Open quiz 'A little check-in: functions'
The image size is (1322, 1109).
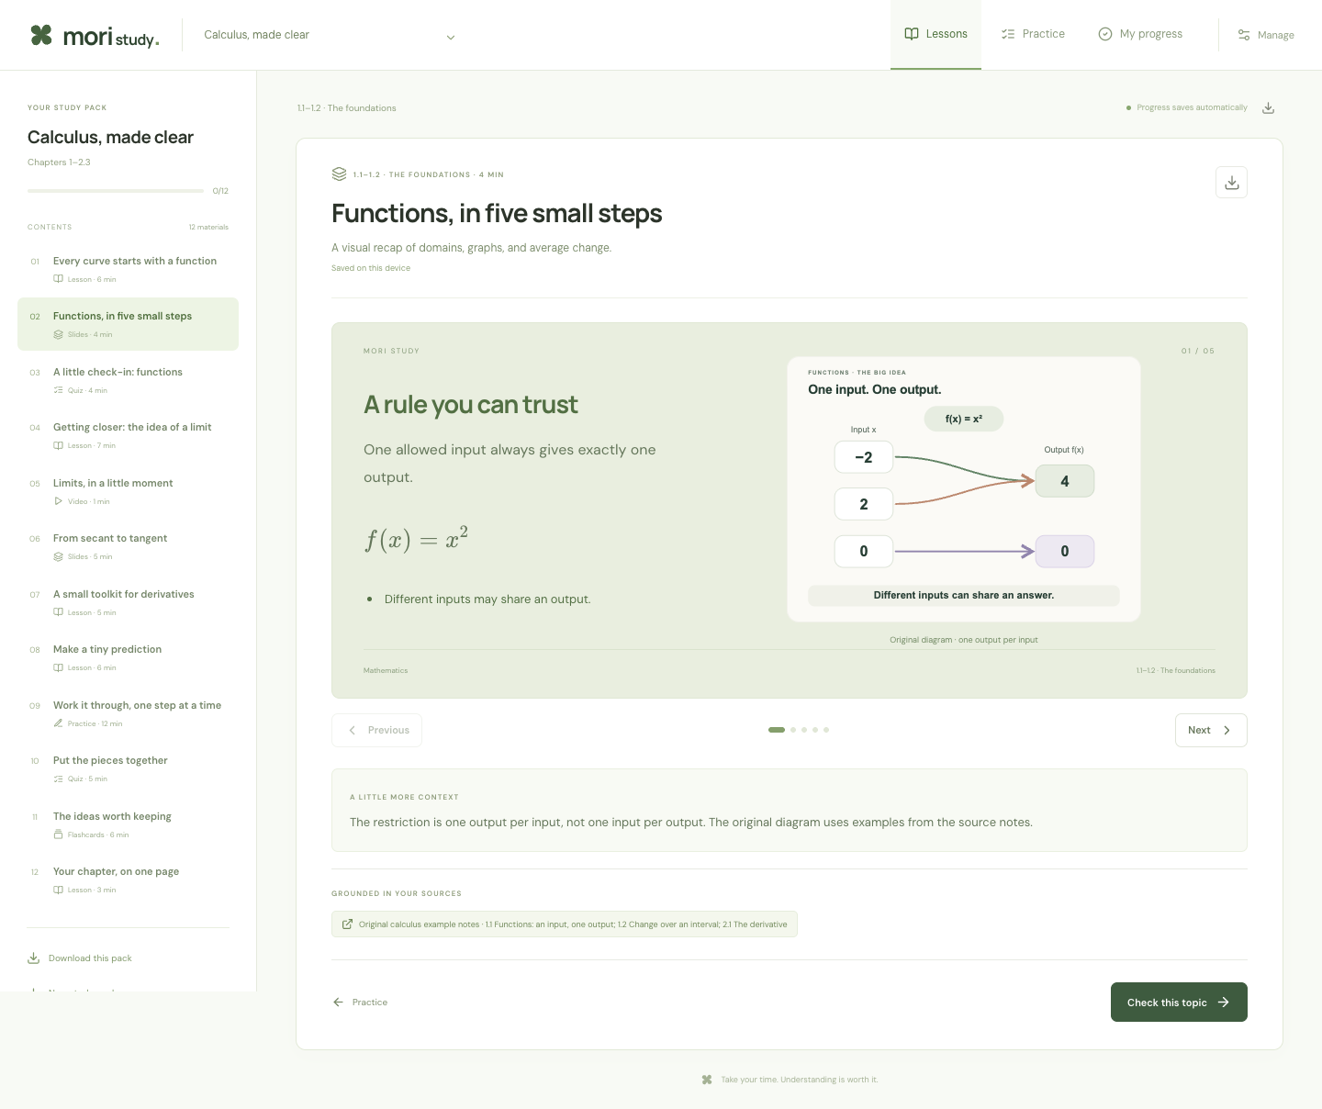pos(128,380)
